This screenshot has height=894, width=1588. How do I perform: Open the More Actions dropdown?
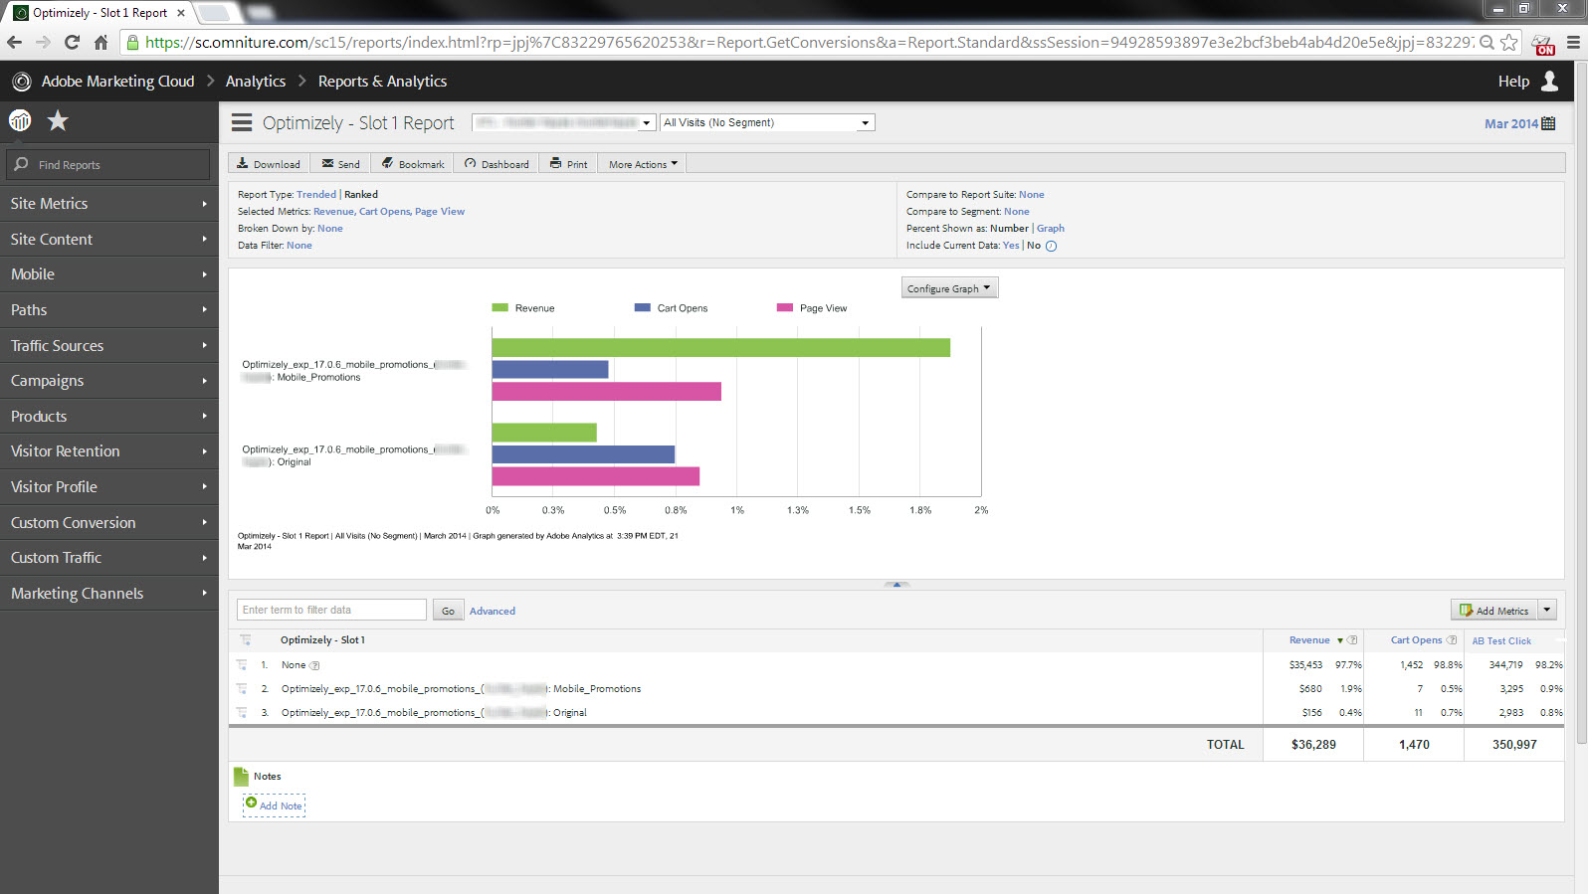tap(643, 164)
